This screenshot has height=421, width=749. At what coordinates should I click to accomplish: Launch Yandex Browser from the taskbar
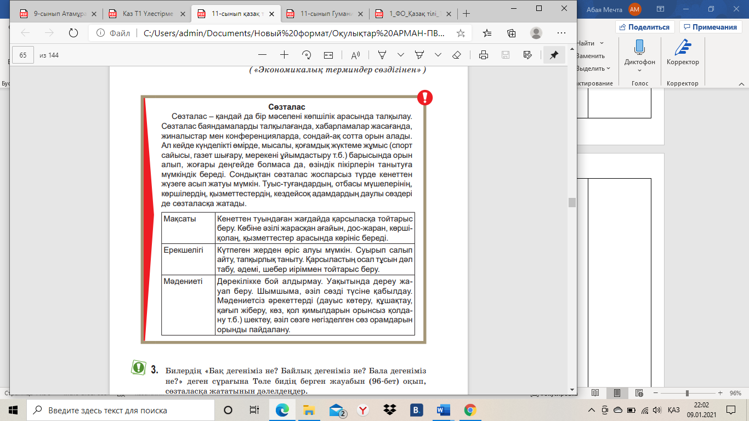coord(362,410)
